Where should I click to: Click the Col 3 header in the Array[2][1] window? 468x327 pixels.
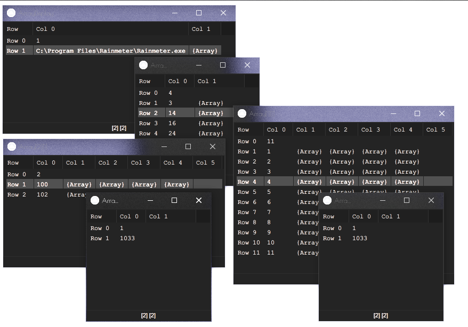tap(141, 163)
